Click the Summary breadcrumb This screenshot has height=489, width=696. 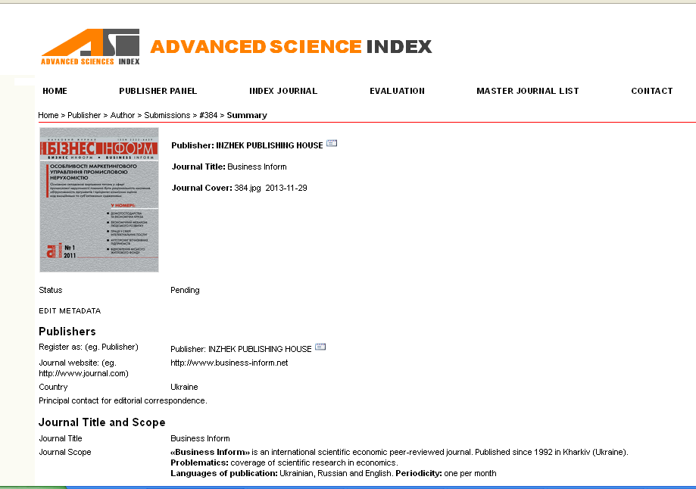(247, 115)
